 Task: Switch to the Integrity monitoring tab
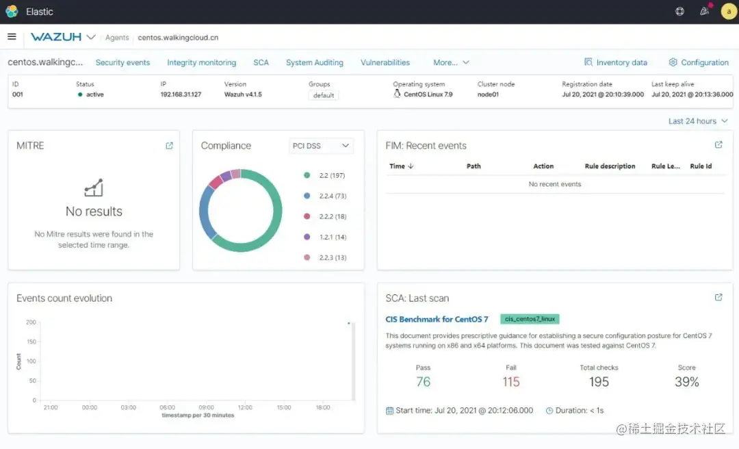coord(201,62)
